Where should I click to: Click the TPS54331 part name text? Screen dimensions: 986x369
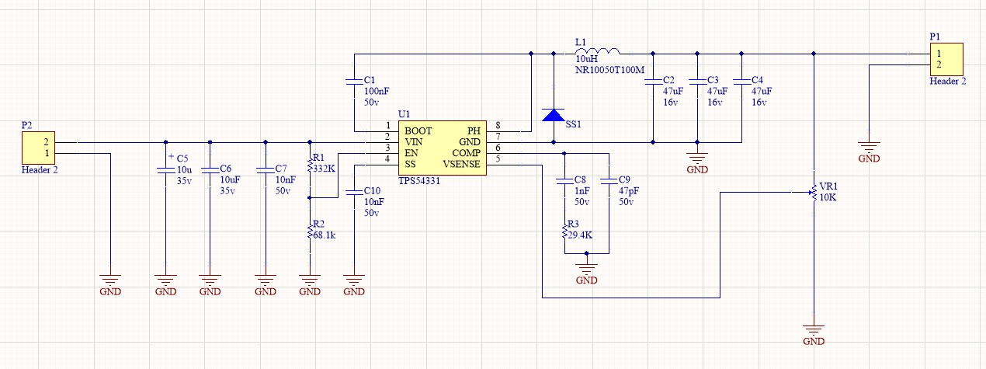pyautogui.click(x=422, y=180)
